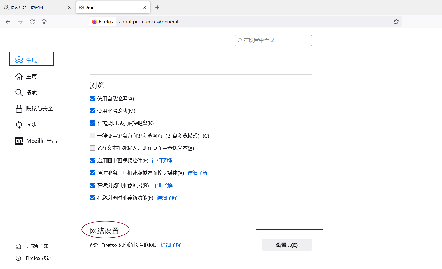Click the 扩展和主题 puzzle icon

click(18, 246)
